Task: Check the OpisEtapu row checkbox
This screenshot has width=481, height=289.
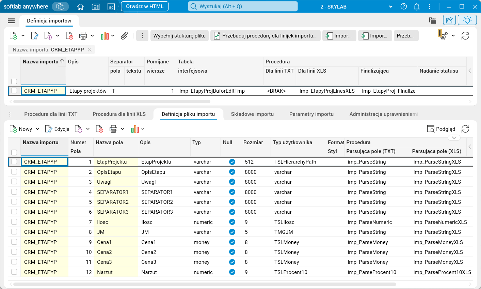Action: pyautogui.click(x=14, y=172)
